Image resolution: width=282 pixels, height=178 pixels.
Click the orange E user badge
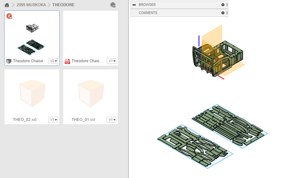coord(9,16)
